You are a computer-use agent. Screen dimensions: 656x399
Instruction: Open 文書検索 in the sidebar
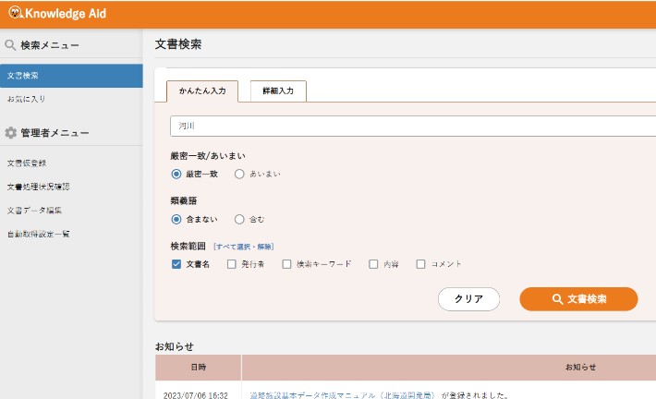click(71, 76)
